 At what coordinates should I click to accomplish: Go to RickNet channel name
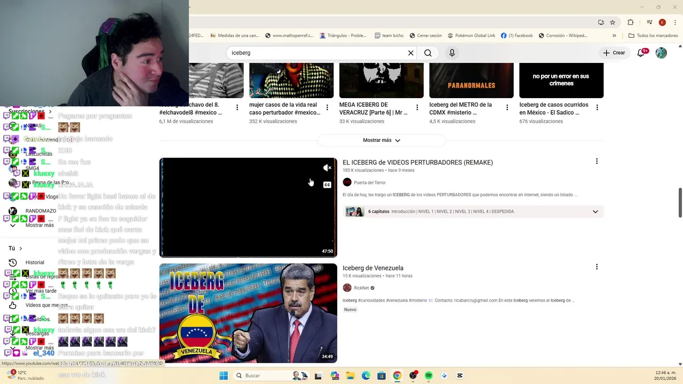361,288
